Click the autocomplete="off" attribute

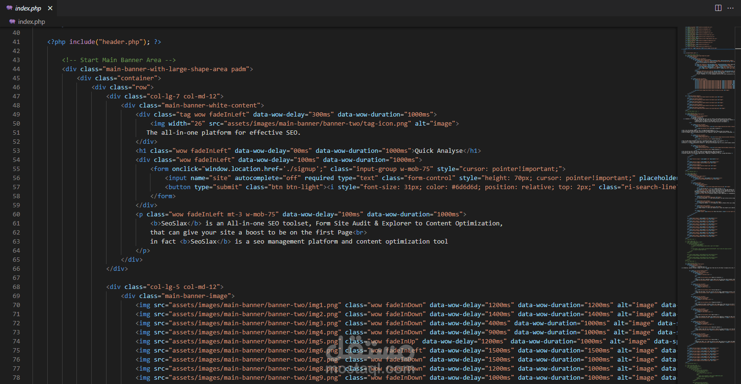268,178
